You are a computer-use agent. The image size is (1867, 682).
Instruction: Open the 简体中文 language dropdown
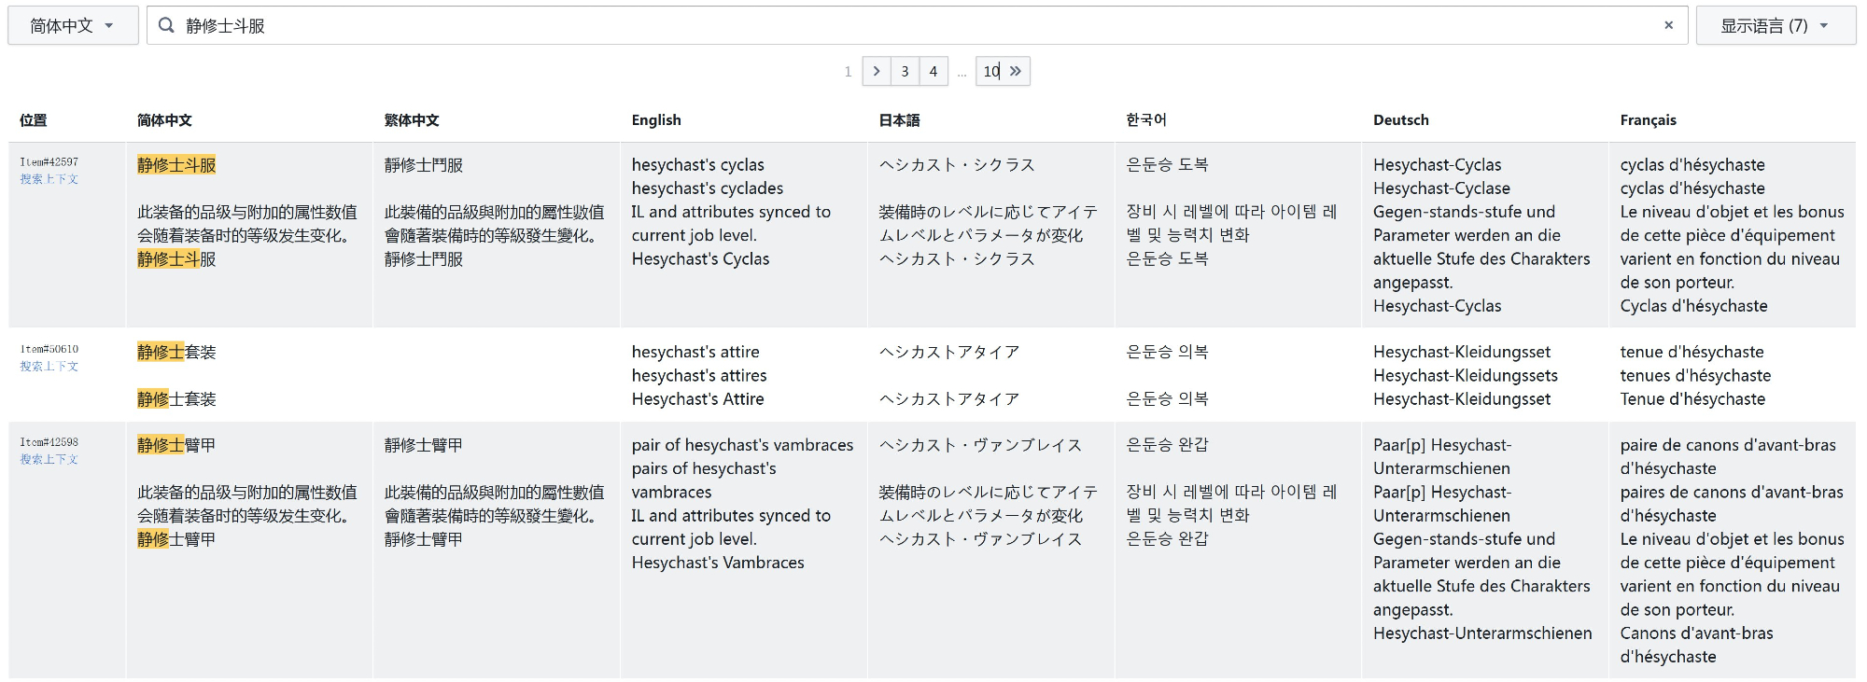point(73,25)
